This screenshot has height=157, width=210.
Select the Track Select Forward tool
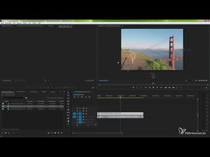68,96
